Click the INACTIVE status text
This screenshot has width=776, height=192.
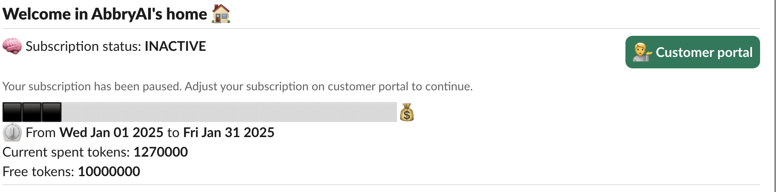[175, 46]
